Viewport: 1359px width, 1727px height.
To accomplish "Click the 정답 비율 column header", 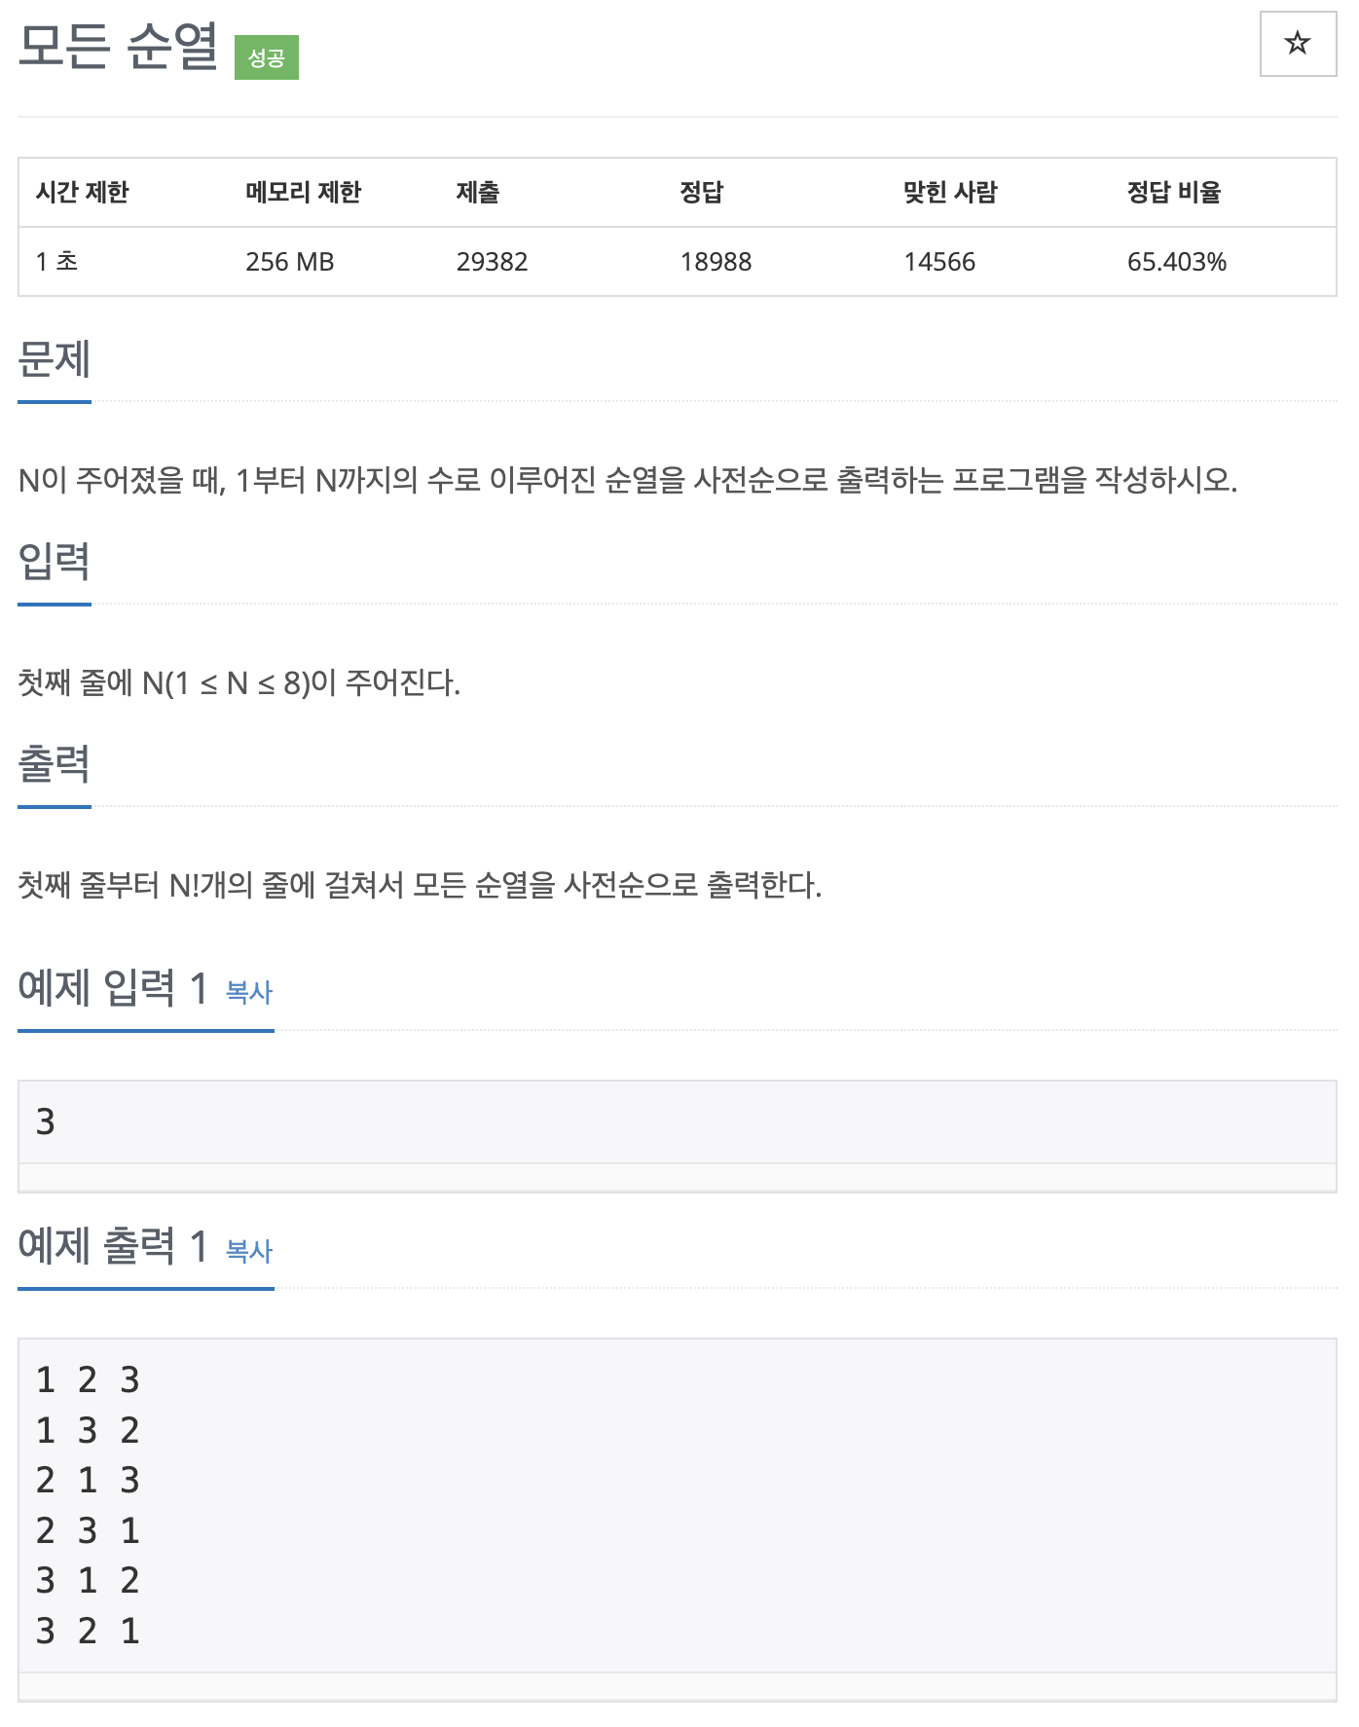I will pyautogui.click(x=1174, y=193).
